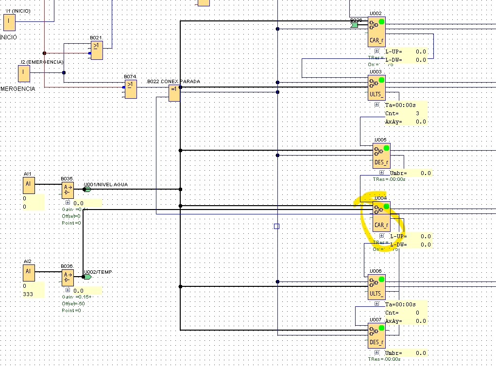Click the U001/NIVEL AGUA connector flag
The height and width of the screenshot is (369, 496).
click(87, 189)
